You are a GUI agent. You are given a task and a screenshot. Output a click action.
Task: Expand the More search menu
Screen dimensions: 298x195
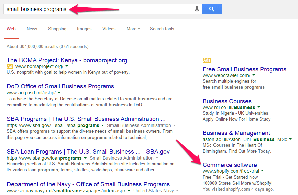click(x=133, y=29)
